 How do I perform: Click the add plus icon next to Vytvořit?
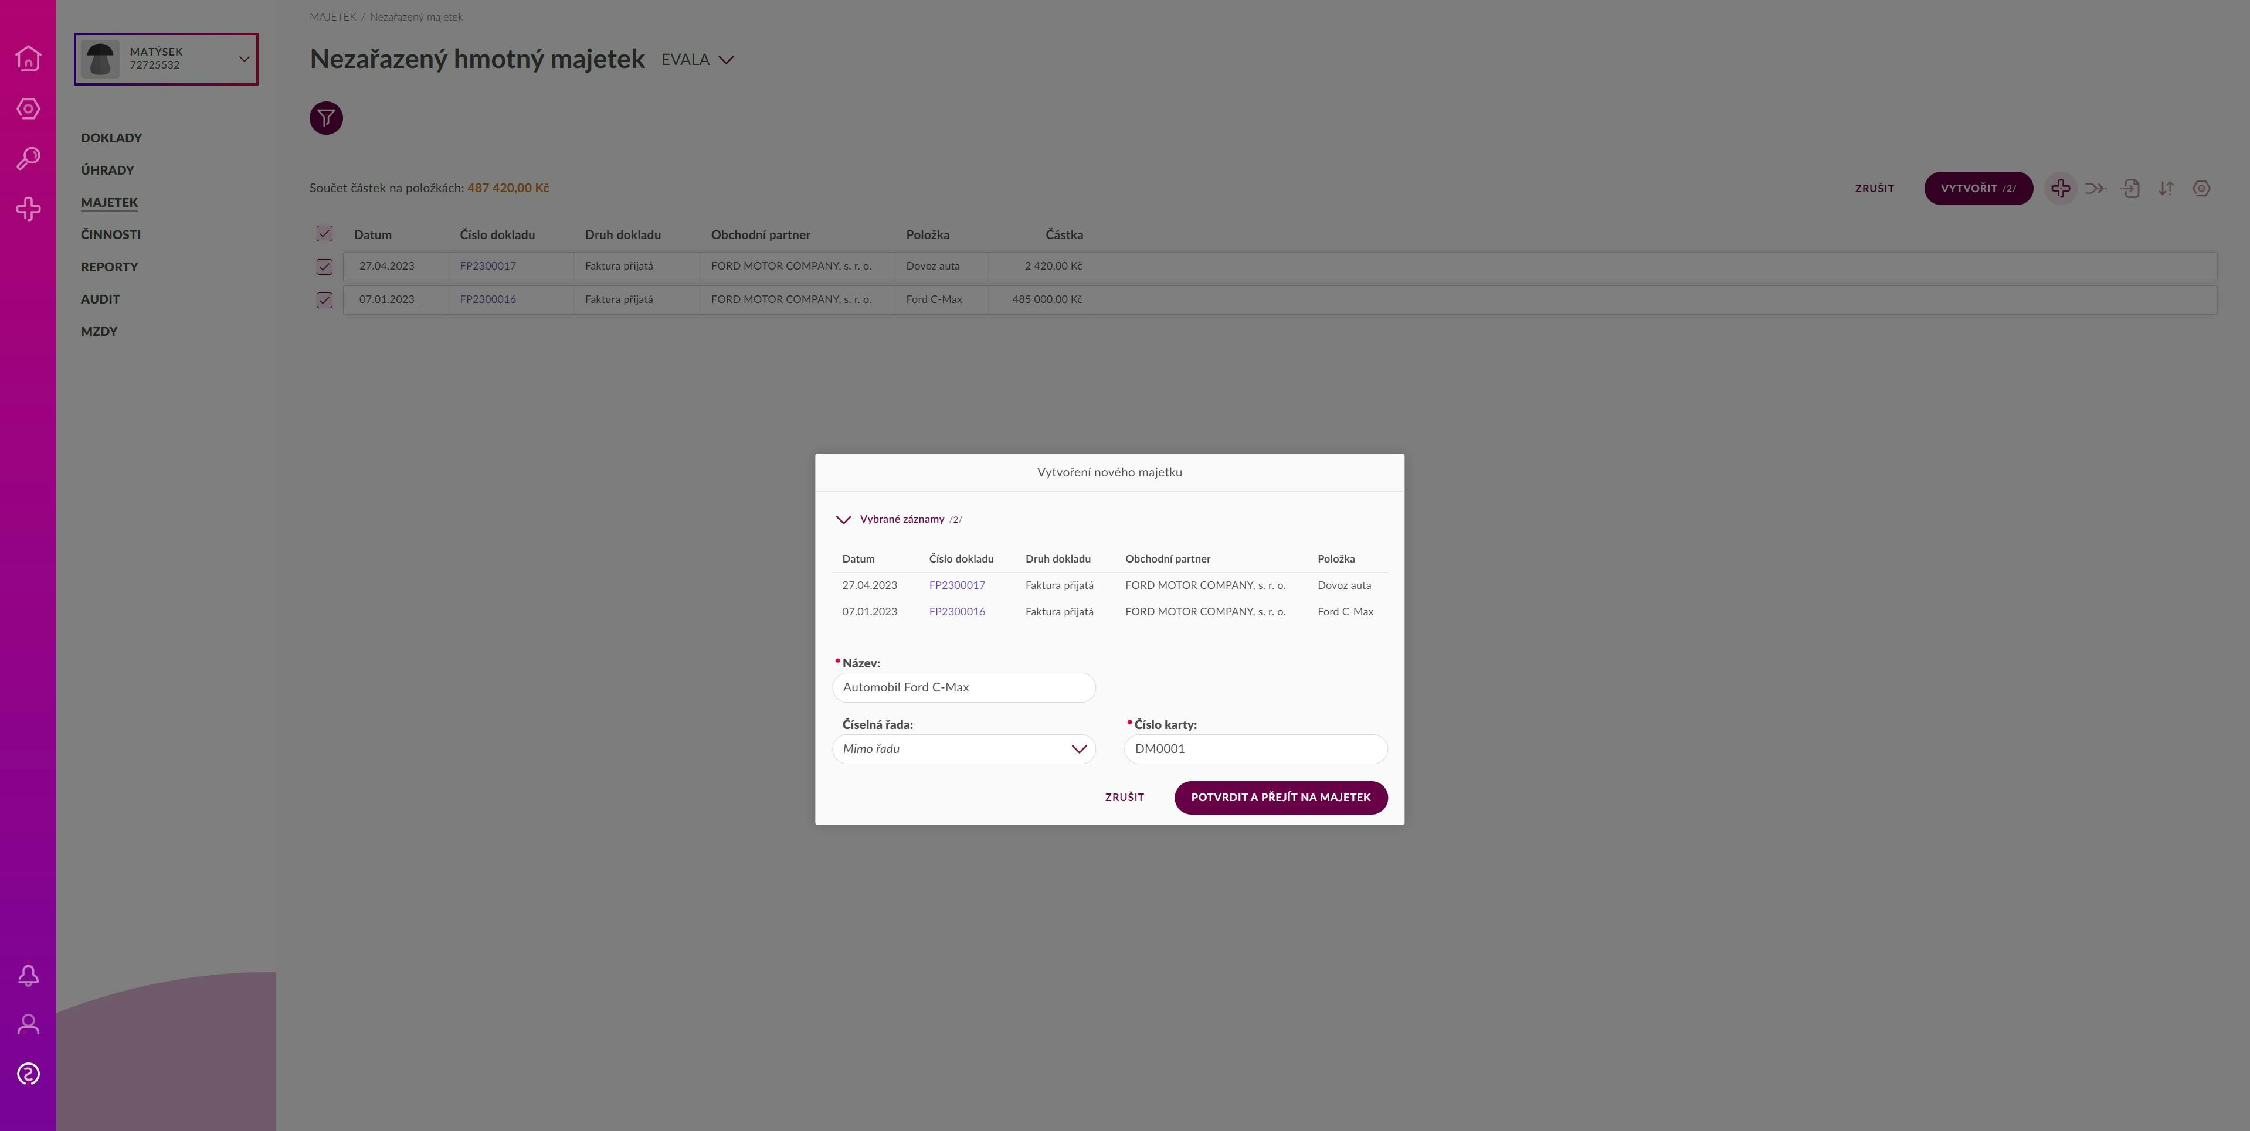2061,189
